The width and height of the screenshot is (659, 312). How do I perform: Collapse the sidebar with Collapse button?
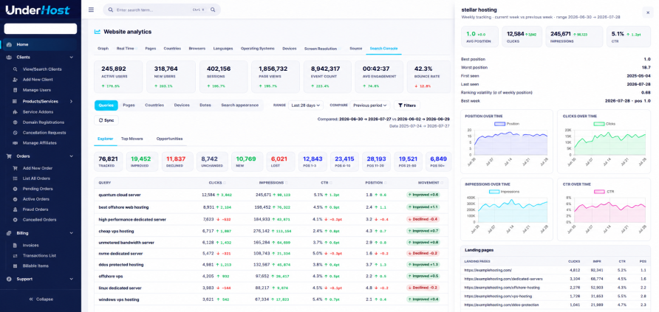(41, 299)
